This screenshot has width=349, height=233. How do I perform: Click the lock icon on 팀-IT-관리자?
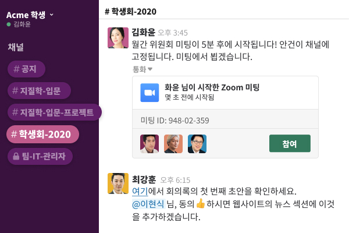pyautogui.click(x=16, y=156)
